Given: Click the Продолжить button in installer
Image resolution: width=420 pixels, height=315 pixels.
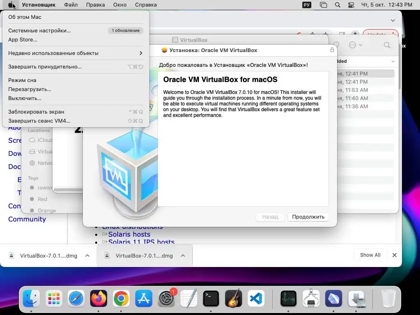Looking at the screenshot, I should (x=308, y=217).
